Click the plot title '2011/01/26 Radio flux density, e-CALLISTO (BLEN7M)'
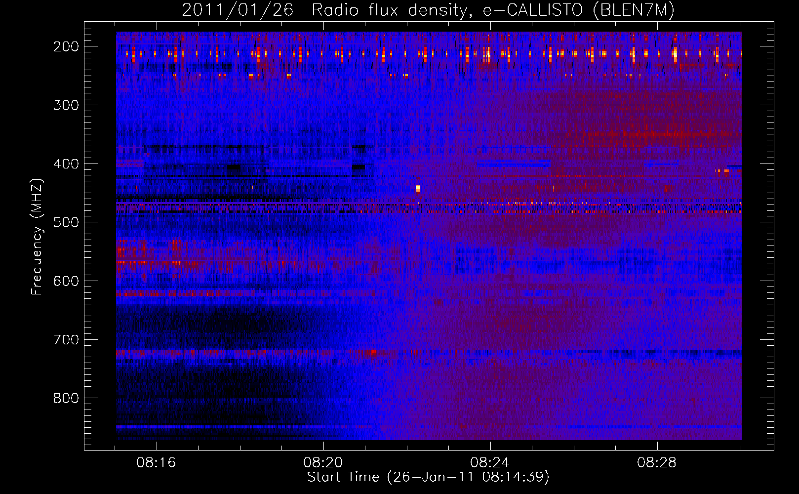 pos(428,10)
